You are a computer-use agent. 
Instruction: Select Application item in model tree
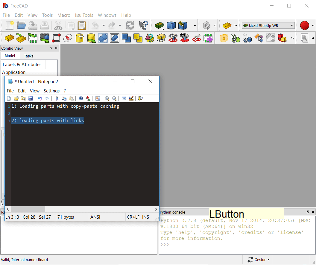(14, 72)
